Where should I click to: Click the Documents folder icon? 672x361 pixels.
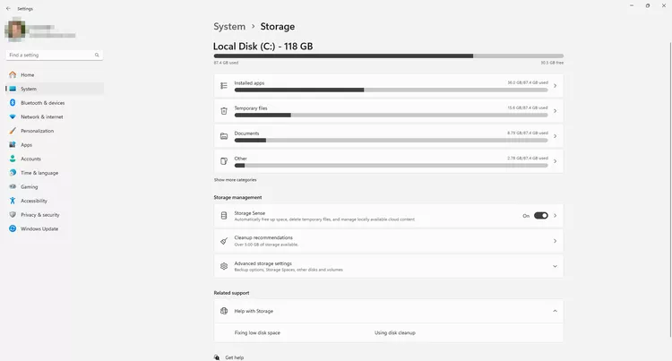(224, 136)
